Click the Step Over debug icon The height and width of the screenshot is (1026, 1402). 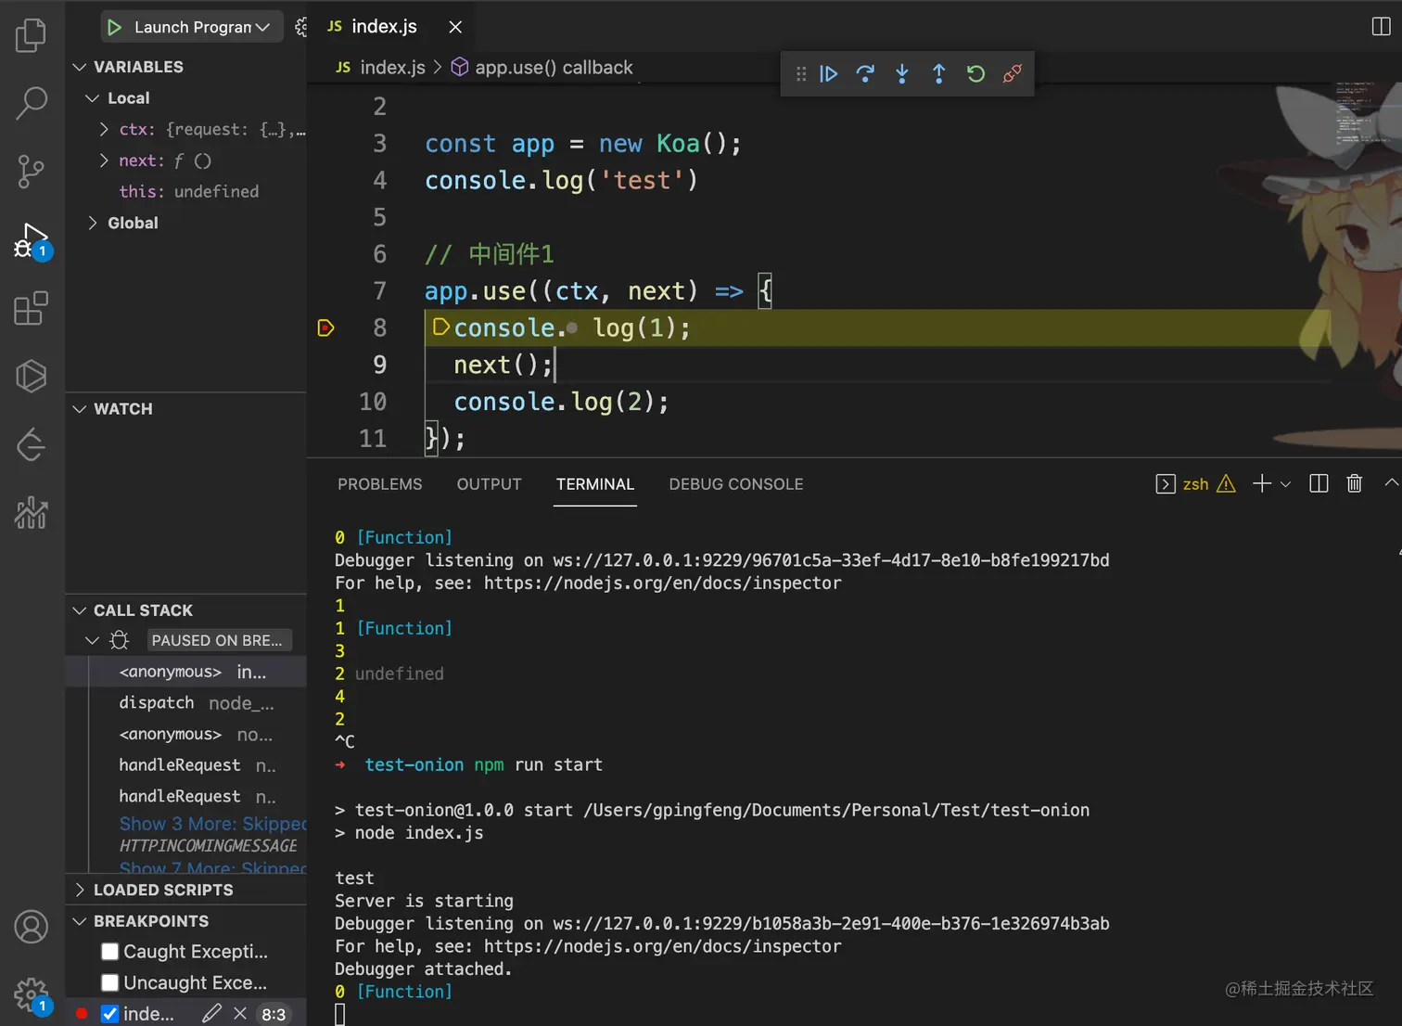(865, 73)
